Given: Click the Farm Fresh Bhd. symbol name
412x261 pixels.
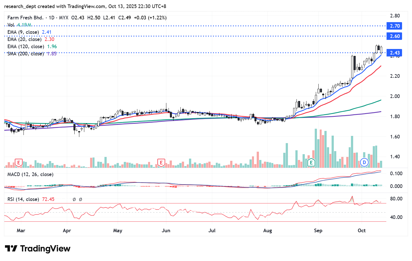Looking at the screenshot, I should click(x=25, y=18).
